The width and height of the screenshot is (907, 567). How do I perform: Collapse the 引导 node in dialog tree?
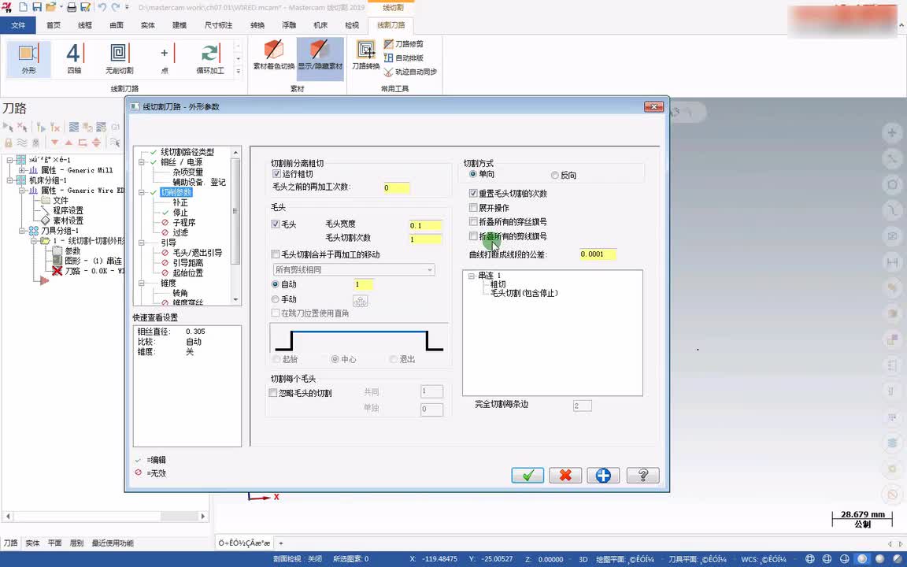(x=141, y=243)
